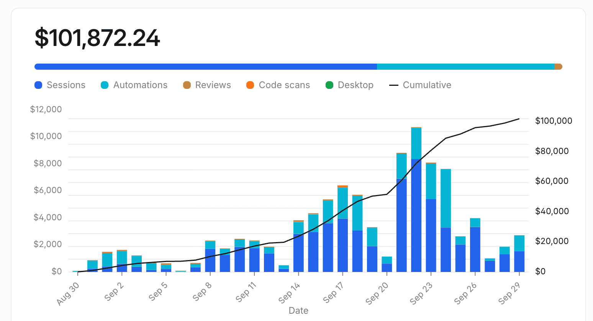593x321 pixels.
Task: Click the Sep 11 bar
Action: pos(254,256)
